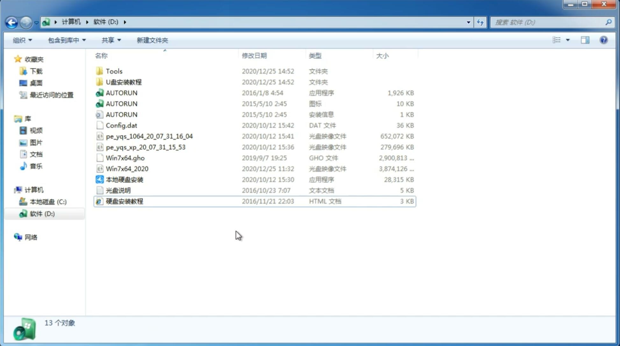Open 硬盘安装教程 HTML document
The width and height of the screenshot is (620, 346).
(x=124, y=201)
